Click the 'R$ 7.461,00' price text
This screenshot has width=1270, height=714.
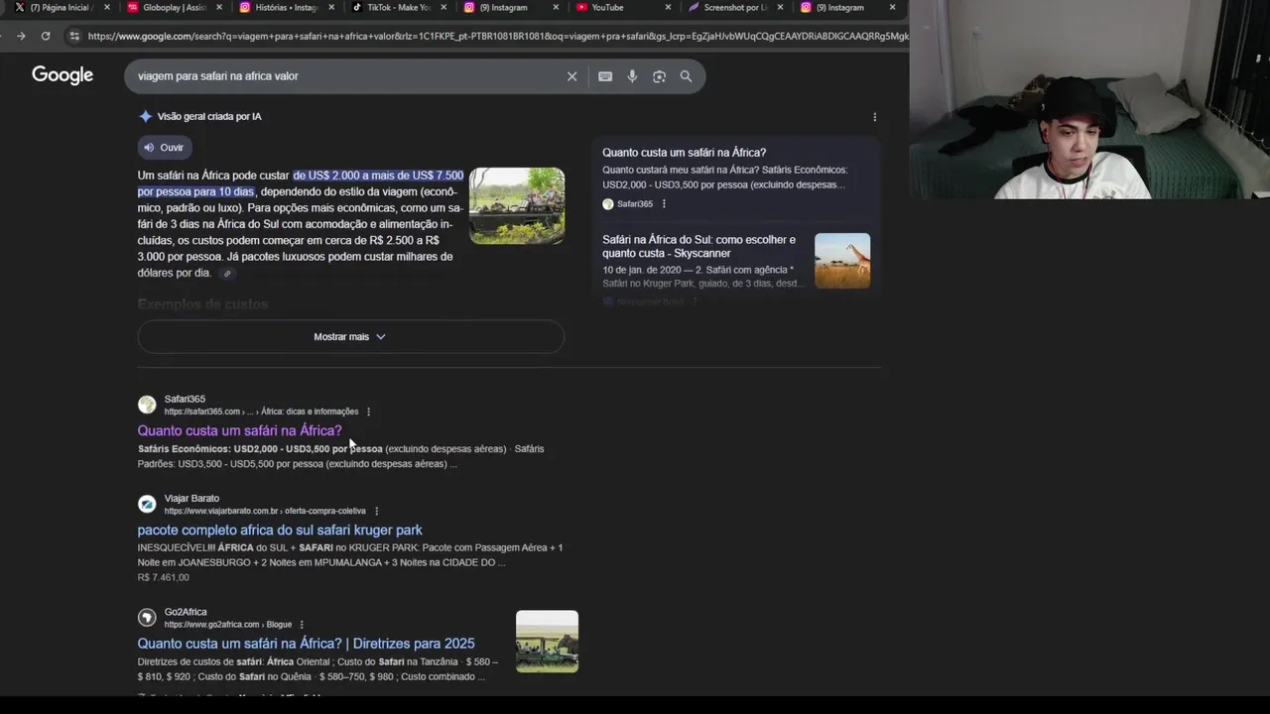[x=163, y=577]
